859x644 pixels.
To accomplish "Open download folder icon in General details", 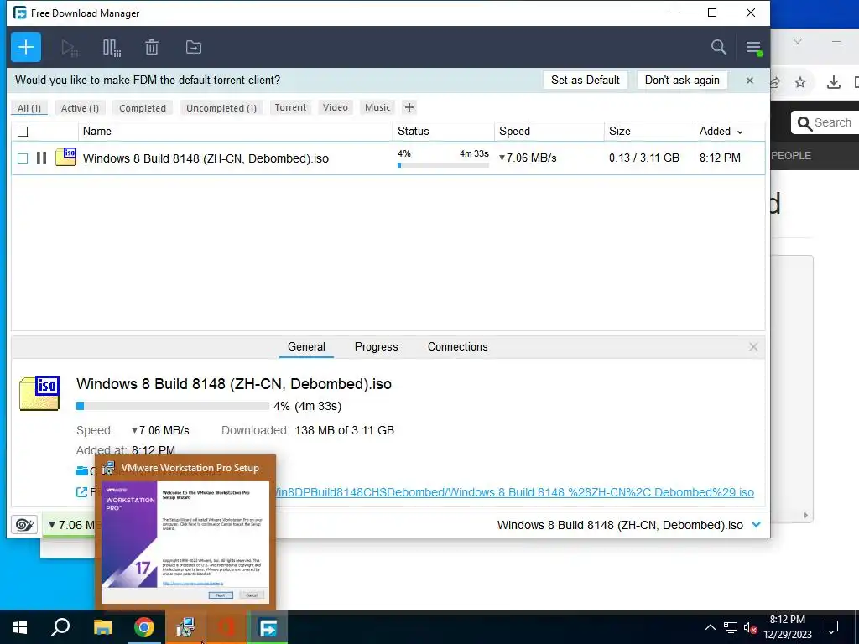I will pos(82,470).
